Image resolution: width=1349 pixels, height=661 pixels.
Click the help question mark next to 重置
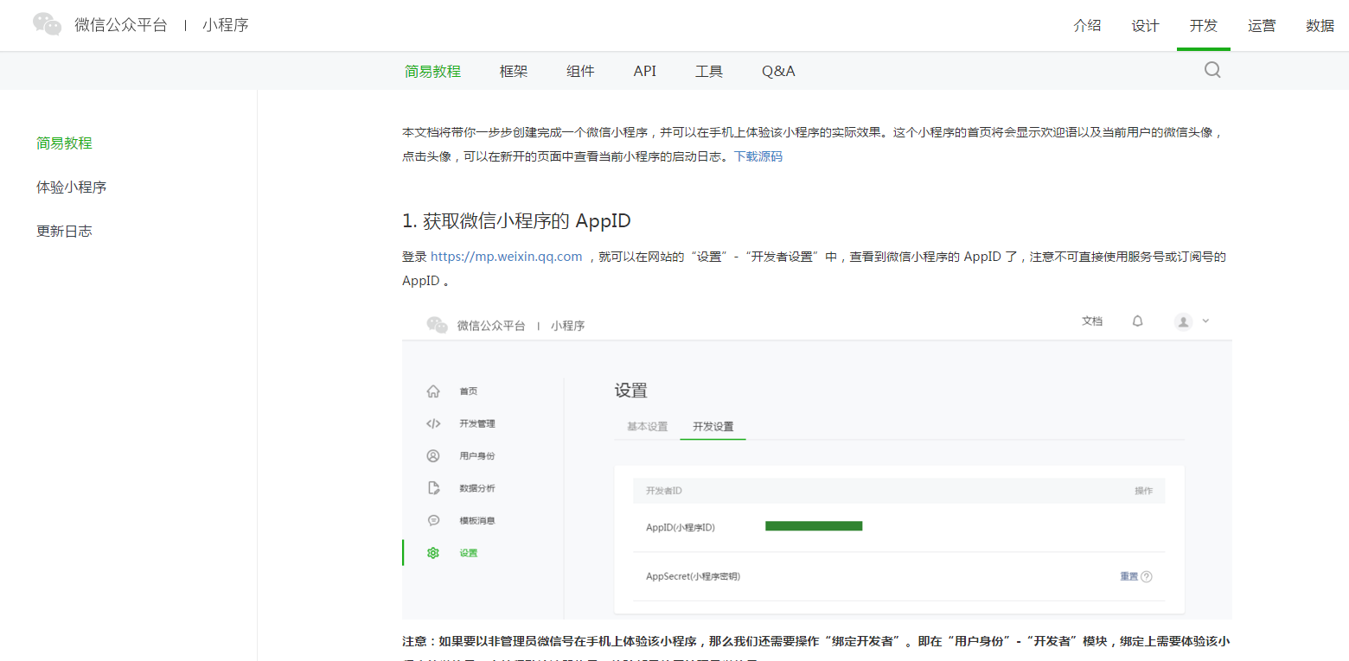tap(1147, 576)
